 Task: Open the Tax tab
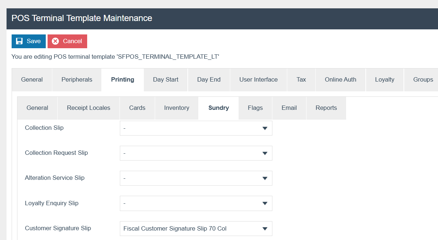click(301, 80)
